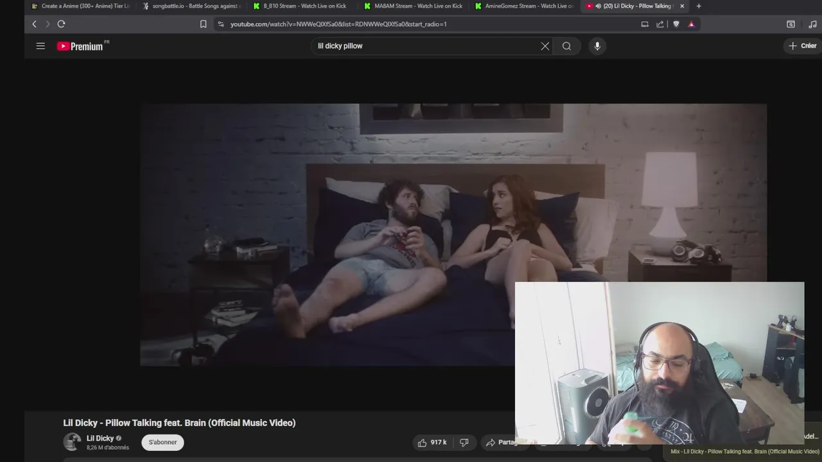Open Brave Shields lion icon
This screenshot has height=462, width=822.
(676, 24)
